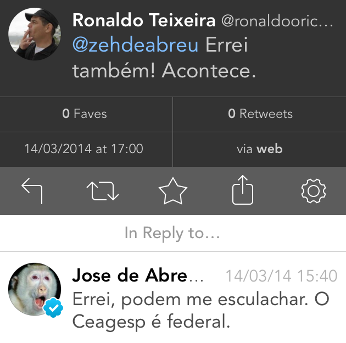Tap the In Reply to… header
This screenshot has width=346, height=343.
tap(172, 233)
